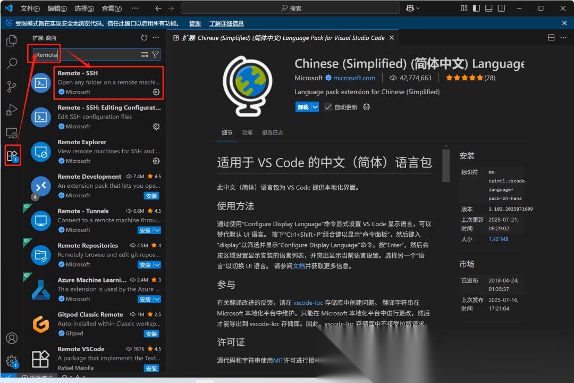The height and width of the screenshot is (383, 574).
Task: Open the Copilot icon in title bar
Action: coord(410,8)
